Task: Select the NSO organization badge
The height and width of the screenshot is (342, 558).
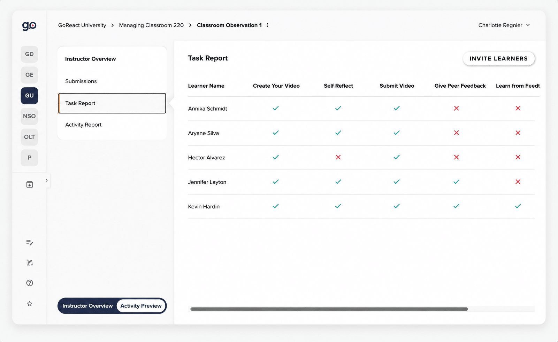Action: coord(29,116)
